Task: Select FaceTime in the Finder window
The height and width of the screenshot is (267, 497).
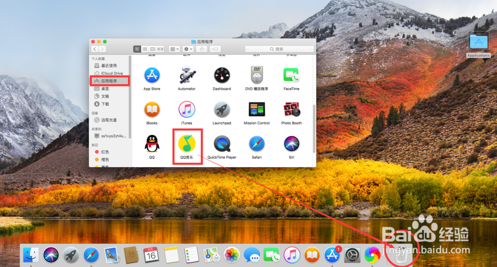Action: 291,76
